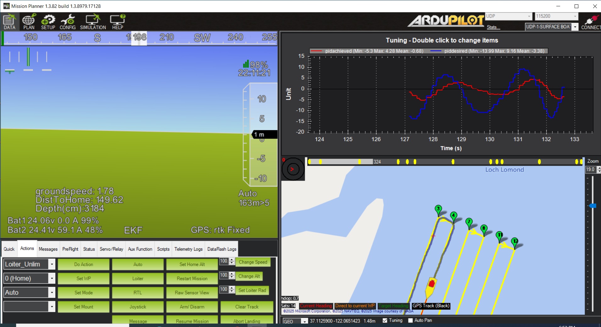The width and height of the screenshot is (601, 327).
Task: Switch to the Scripts tab
Action: [163, 249]
